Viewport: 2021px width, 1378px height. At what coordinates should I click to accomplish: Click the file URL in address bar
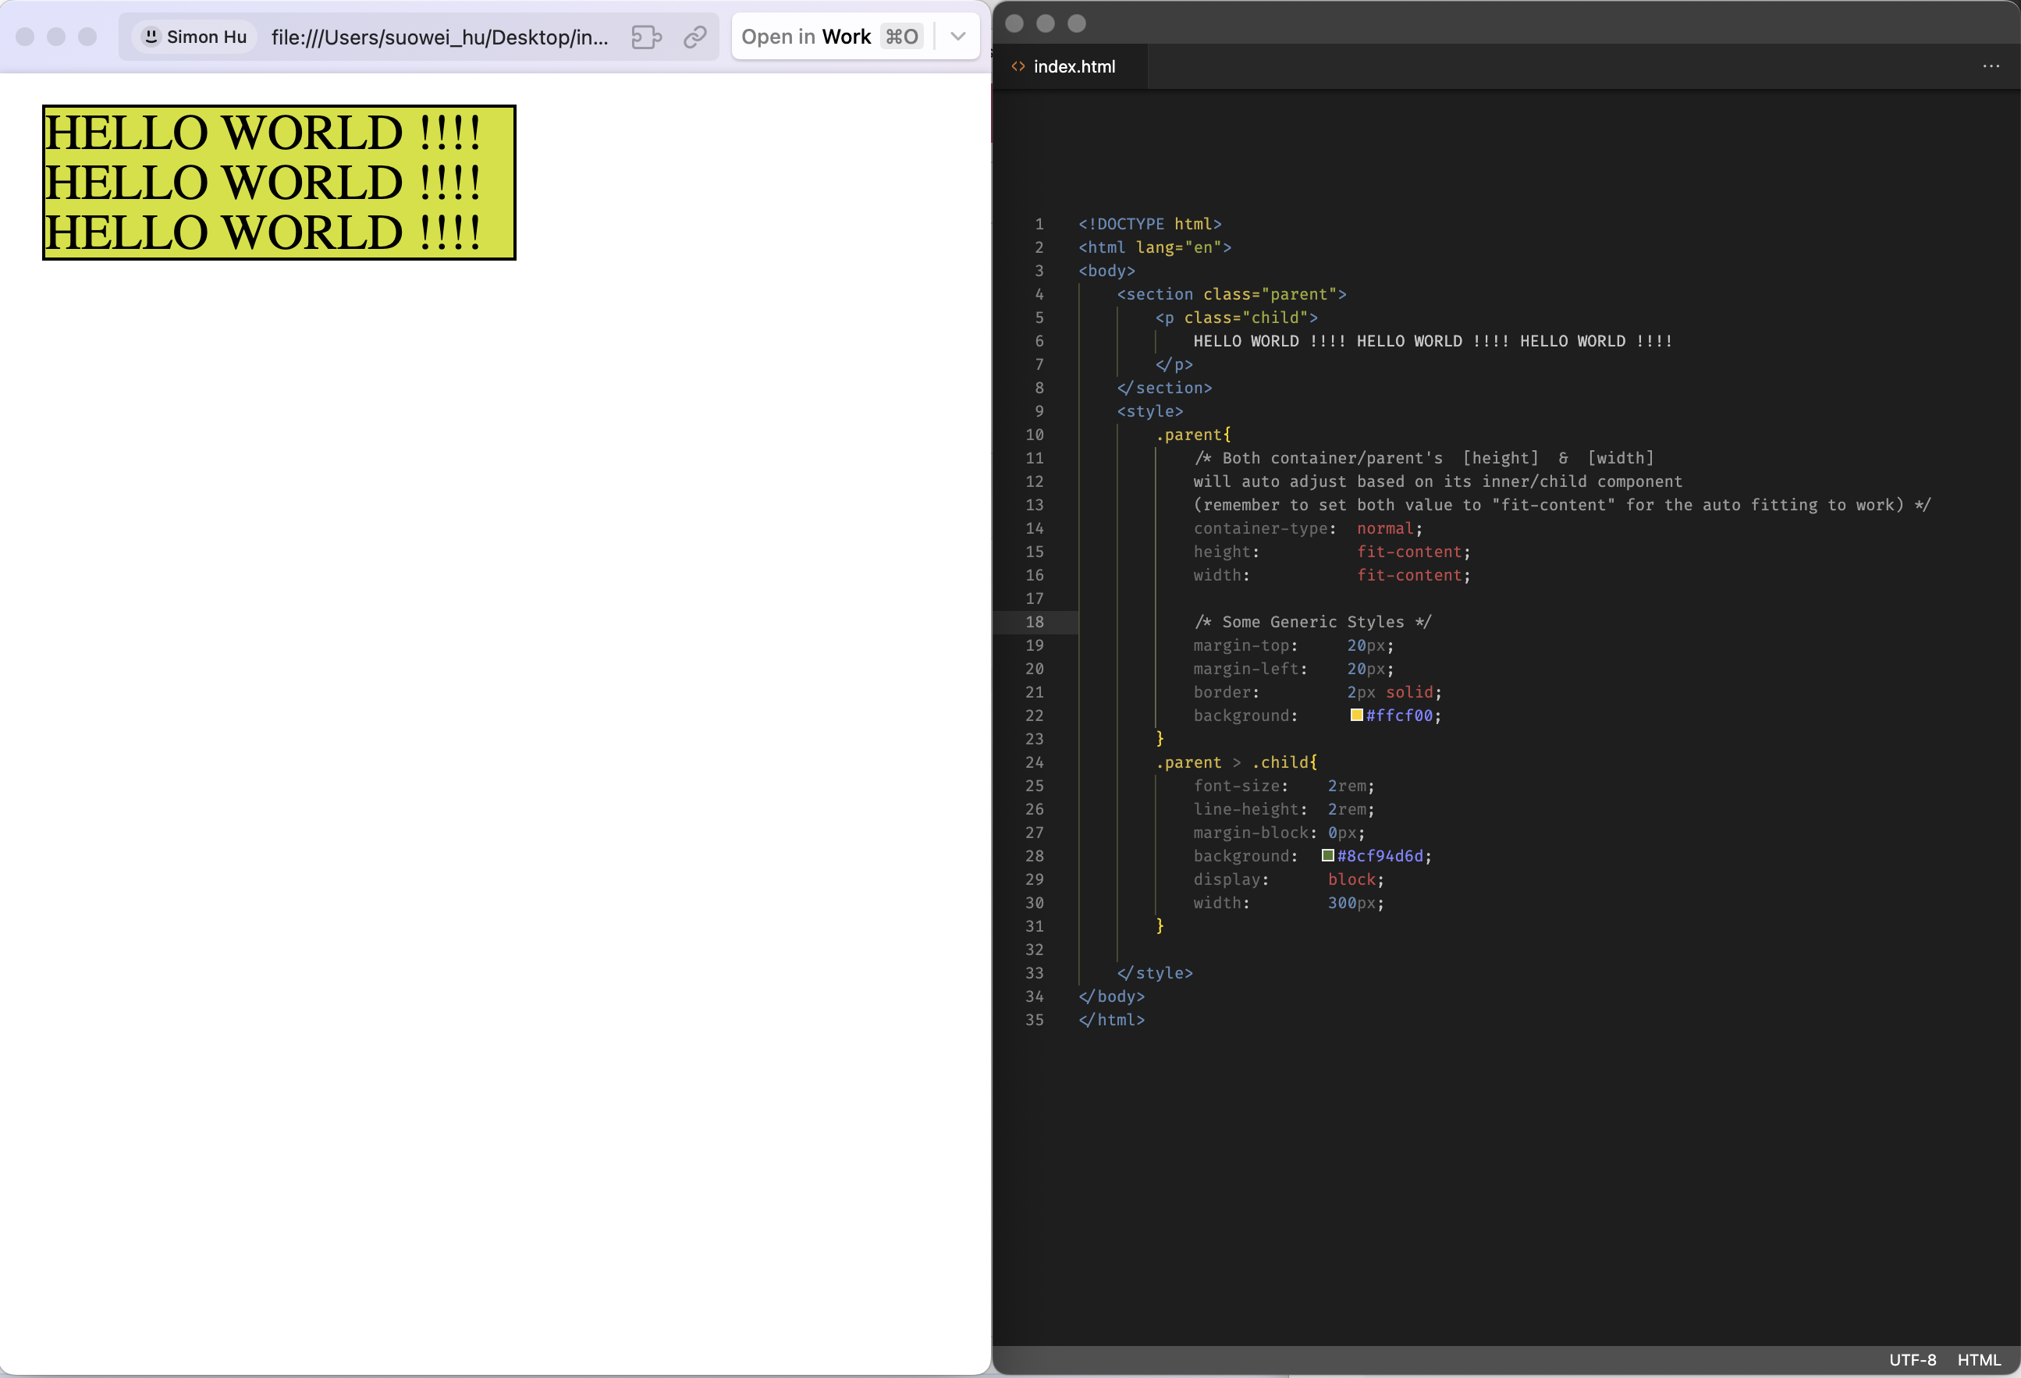(x=439, y=37)
